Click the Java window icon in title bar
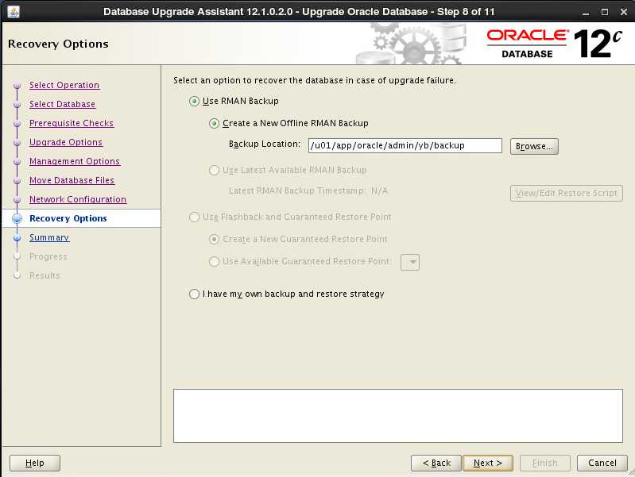The width and height of the screenshot is (635, 477). point(14,12)
